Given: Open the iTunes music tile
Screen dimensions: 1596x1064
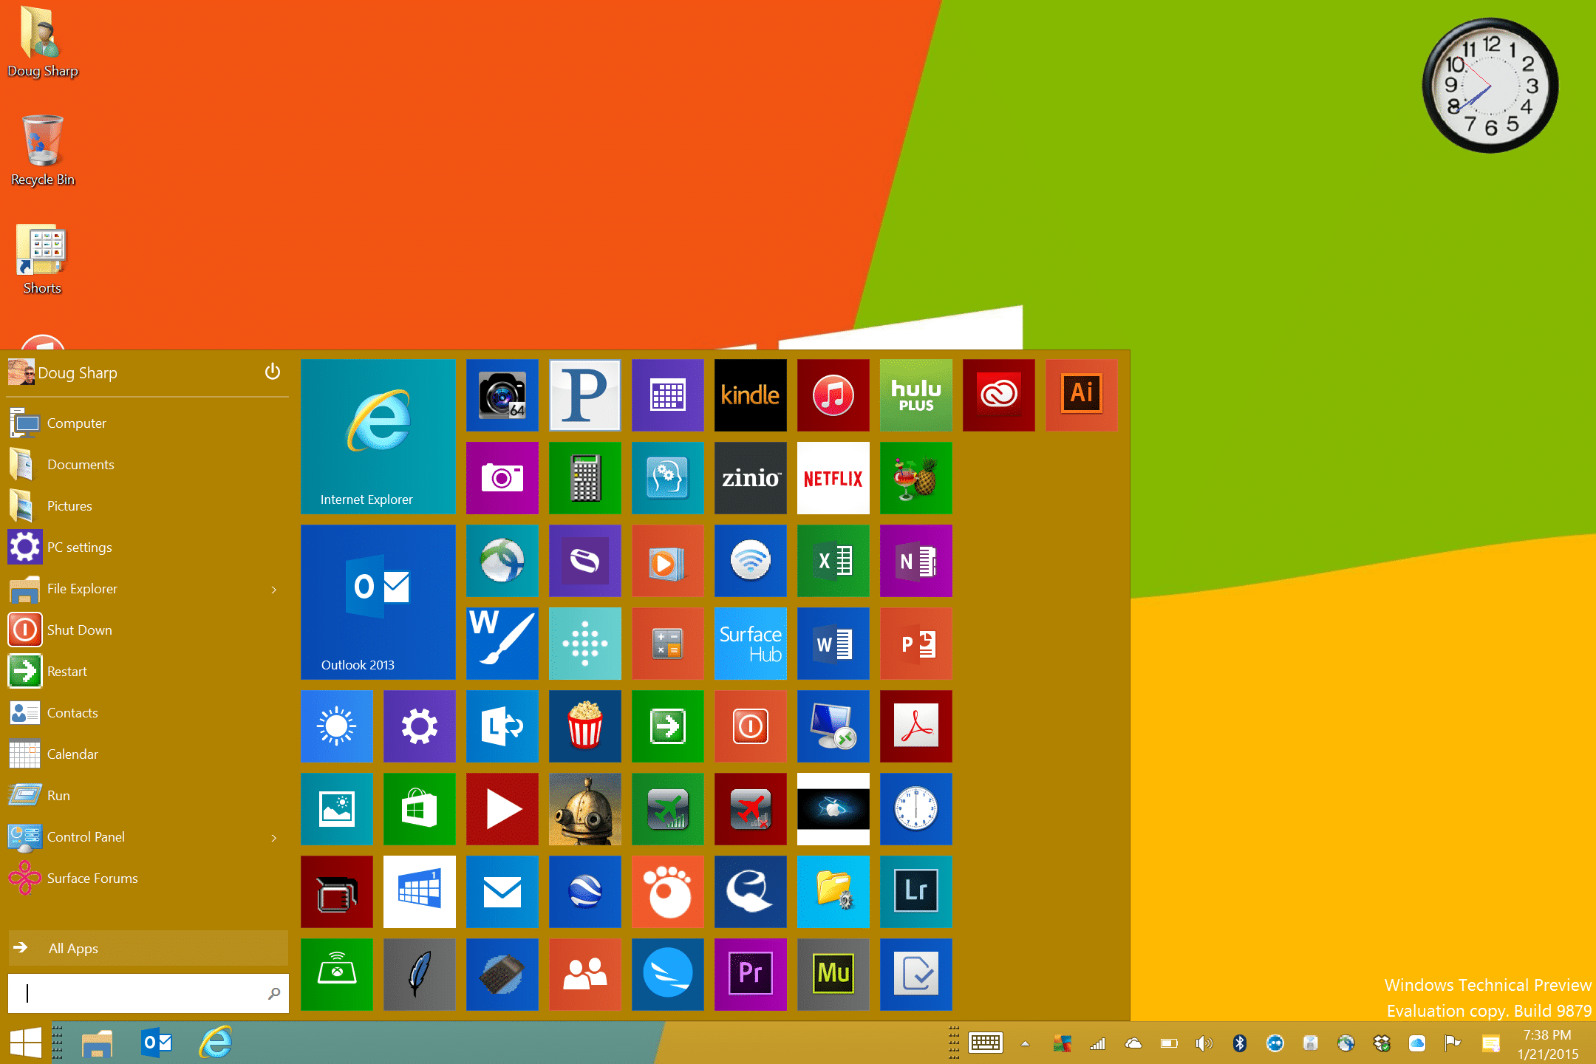Looking at the screenshot, I should click(x=833, y=395).
